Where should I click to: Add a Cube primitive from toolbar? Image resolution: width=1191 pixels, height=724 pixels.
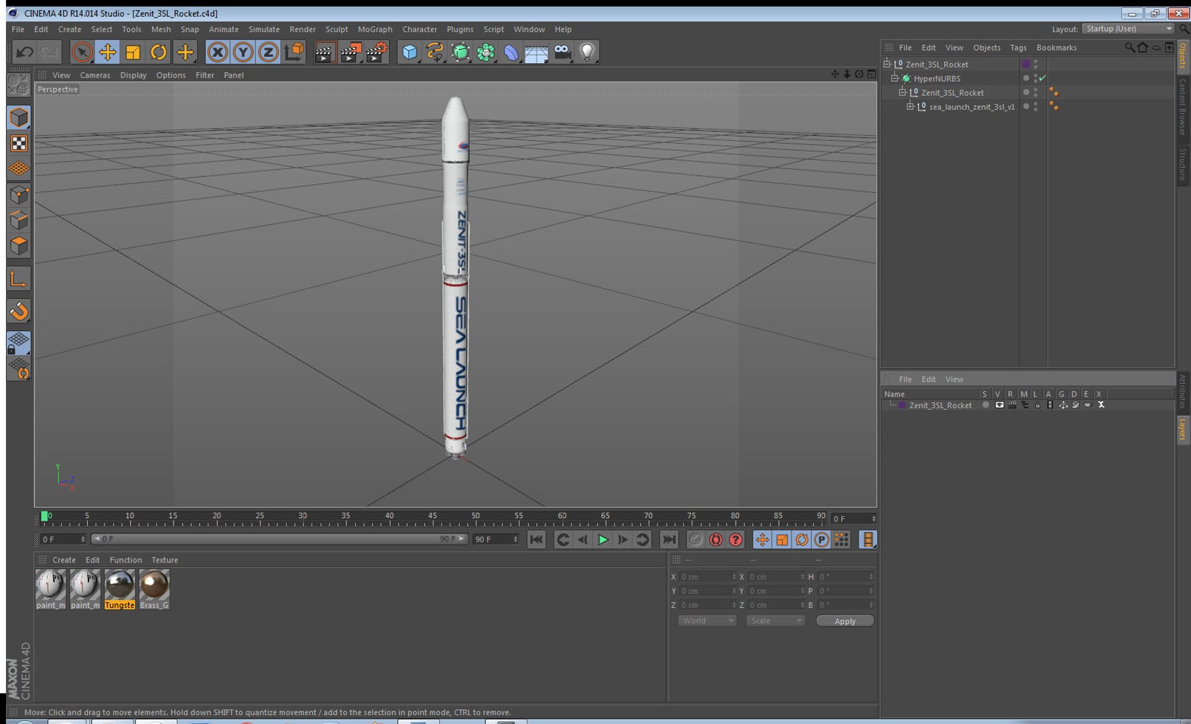tap(410, 52)
